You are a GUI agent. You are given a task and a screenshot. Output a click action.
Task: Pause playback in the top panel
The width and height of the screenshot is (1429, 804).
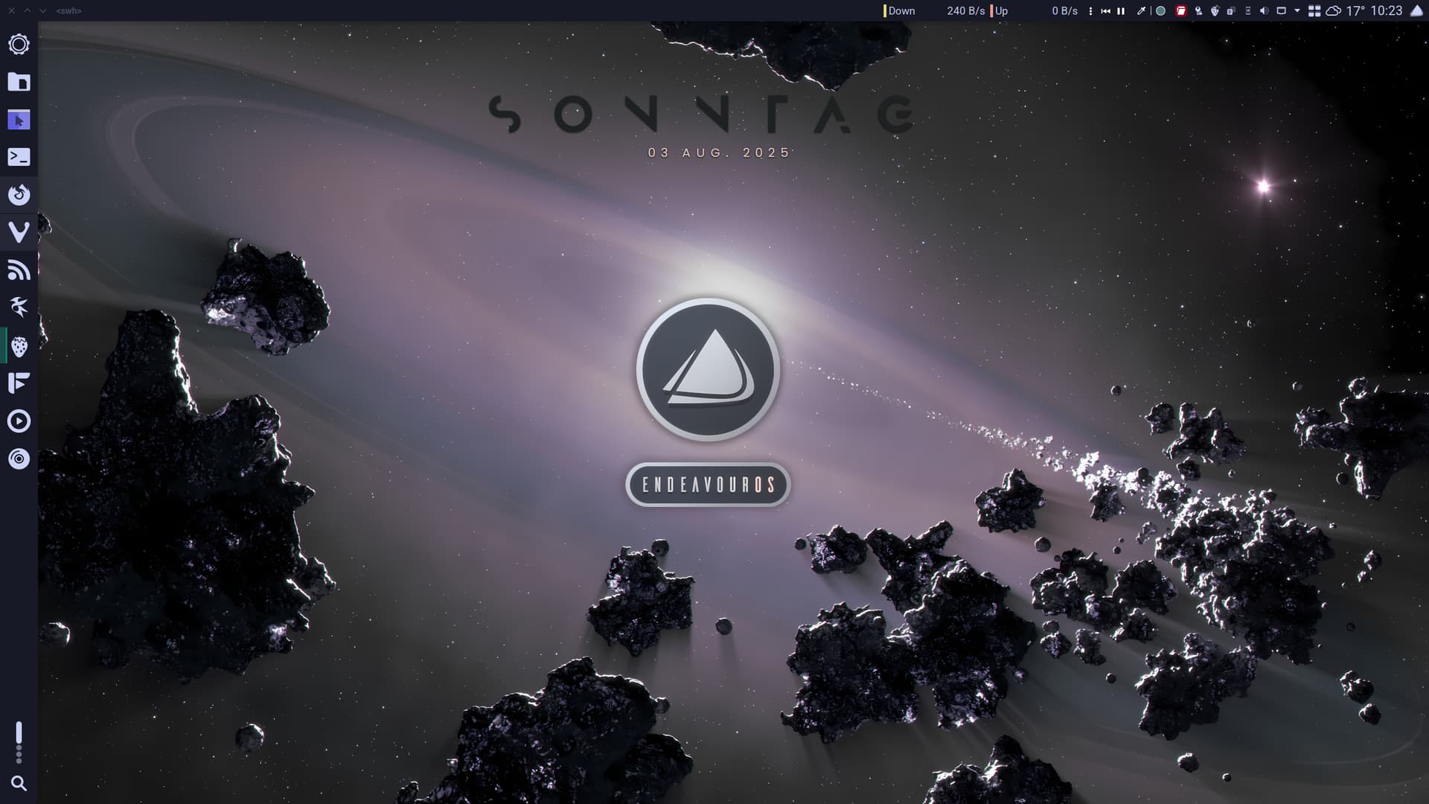(1121, 11)
